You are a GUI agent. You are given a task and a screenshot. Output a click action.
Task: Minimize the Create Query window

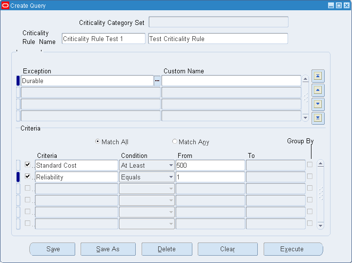point(331,5)
